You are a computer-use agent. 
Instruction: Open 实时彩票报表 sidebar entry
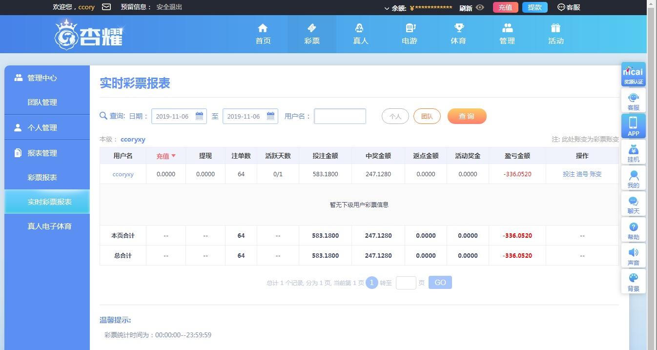point(47,202)
